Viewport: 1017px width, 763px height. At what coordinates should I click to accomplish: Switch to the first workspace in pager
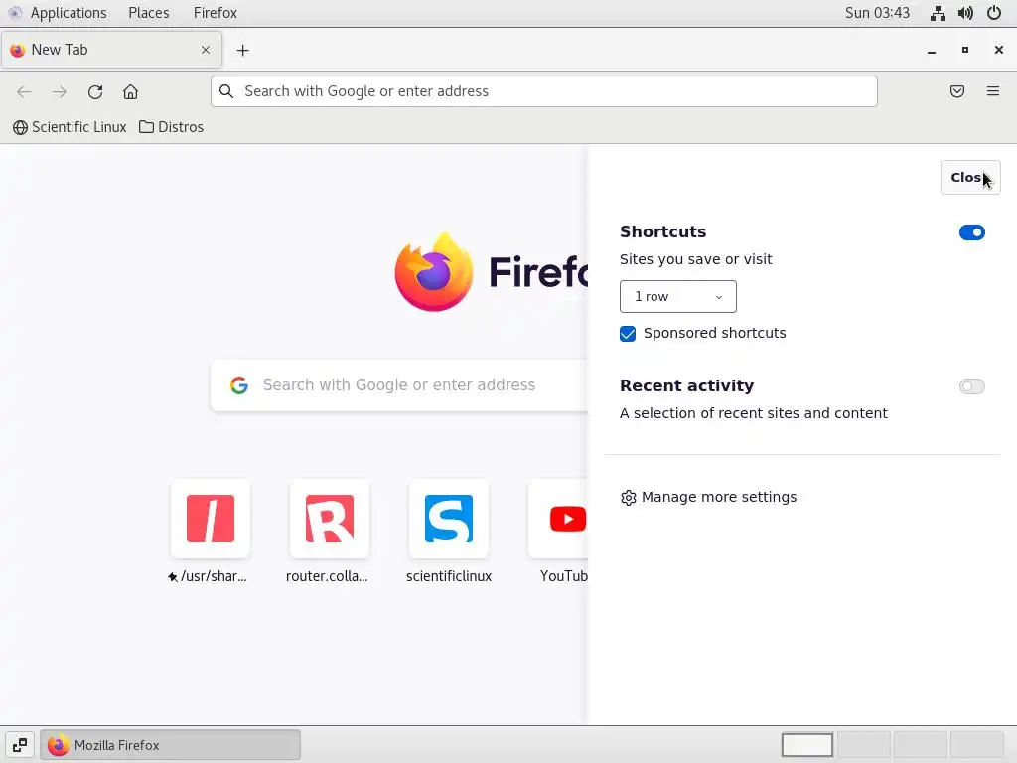807,745
